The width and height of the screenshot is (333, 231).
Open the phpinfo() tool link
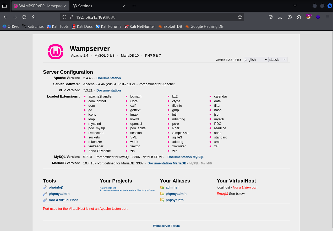point(56,187)
